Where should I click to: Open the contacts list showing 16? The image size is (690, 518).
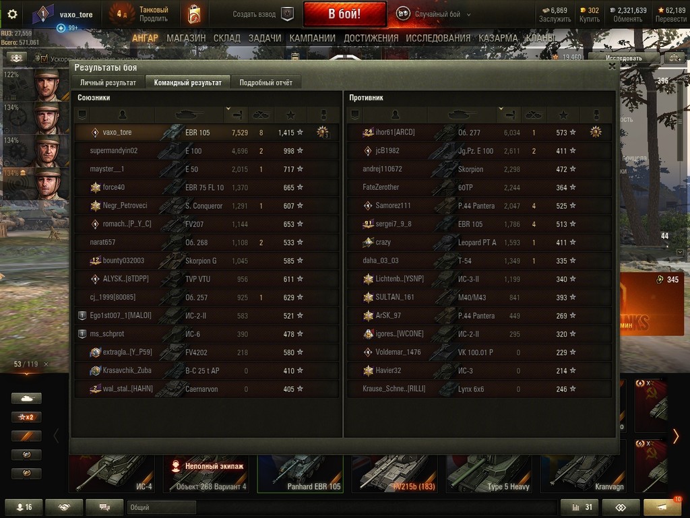[x=24, y=507]
